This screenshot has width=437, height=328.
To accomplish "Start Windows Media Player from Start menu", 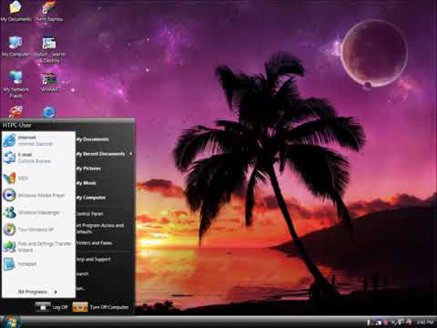I will click(x=38, y=195).
